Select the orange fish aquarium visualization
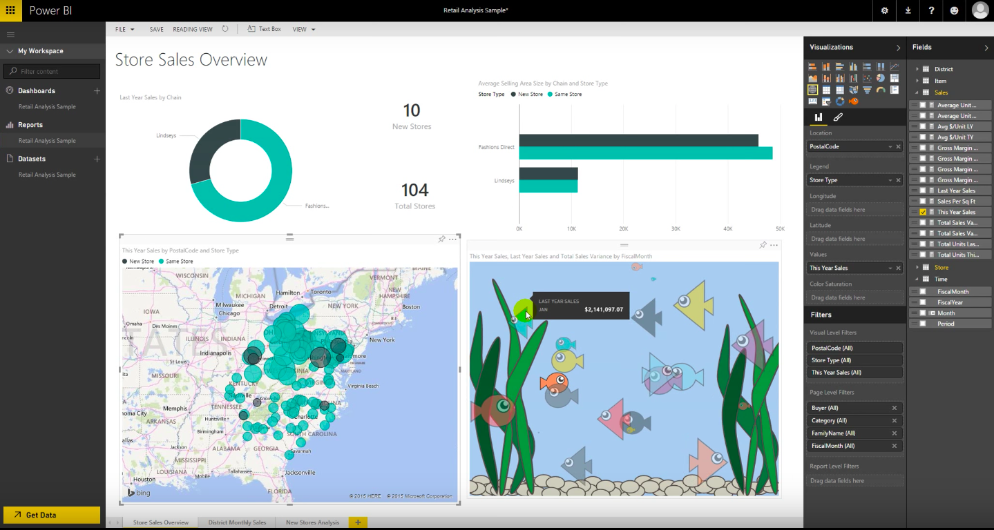This screenshot has height=530, width=994. coord(853,101)
